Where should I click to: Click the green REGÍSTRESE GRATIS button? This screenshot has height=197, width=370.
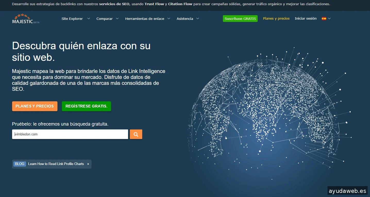point(86,106)
